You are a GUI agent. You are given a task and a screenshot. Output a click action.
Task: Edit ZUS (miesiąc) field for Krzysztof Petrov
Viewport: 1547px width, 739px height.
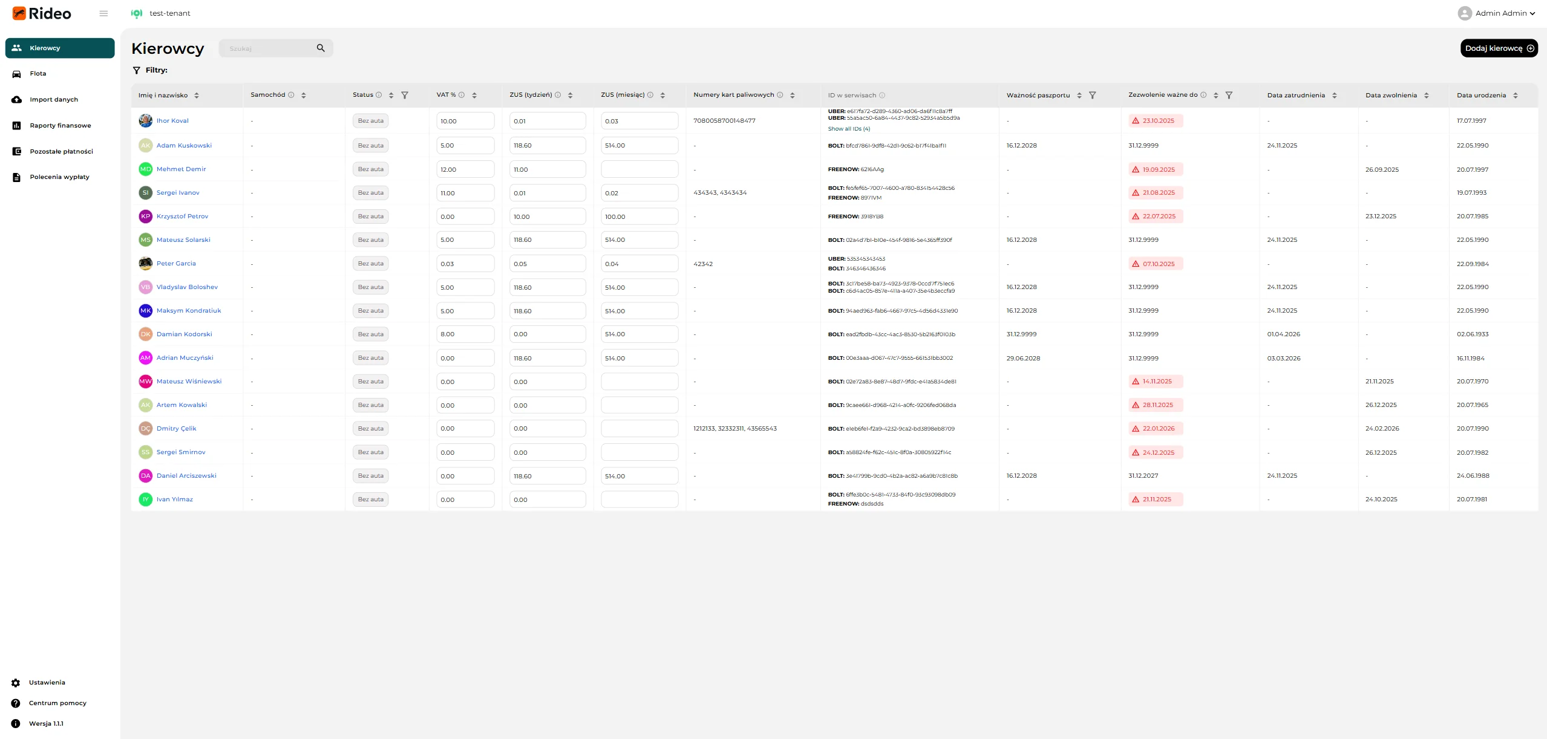point(639,216)
